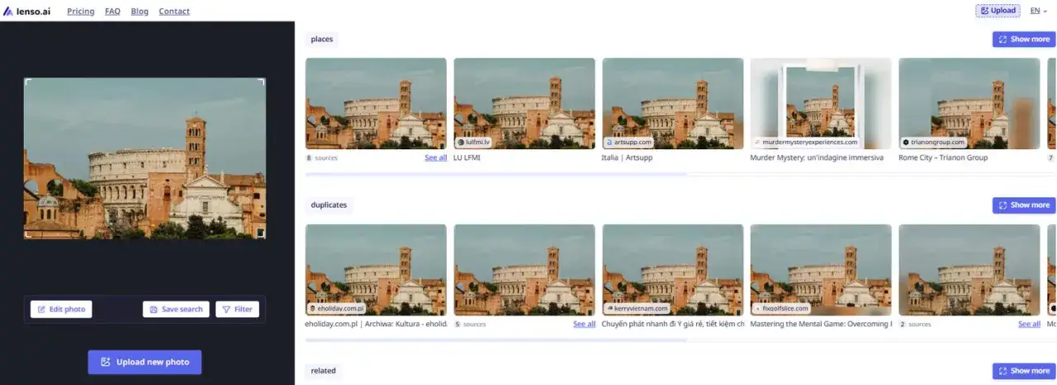Save search with the Save search button
The width and height of the screenshot is (1057, 385).
[x=176, y=309]
